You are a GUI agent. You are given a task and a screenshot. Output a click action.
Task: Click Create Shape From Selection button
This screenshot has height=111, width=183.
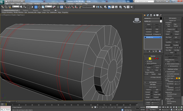pos(153,100)
